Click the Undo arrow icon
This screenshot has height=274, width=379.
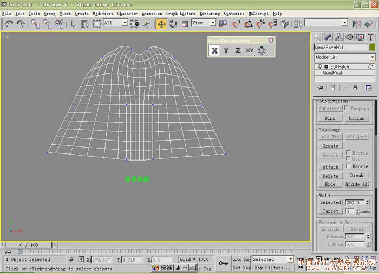9,24
